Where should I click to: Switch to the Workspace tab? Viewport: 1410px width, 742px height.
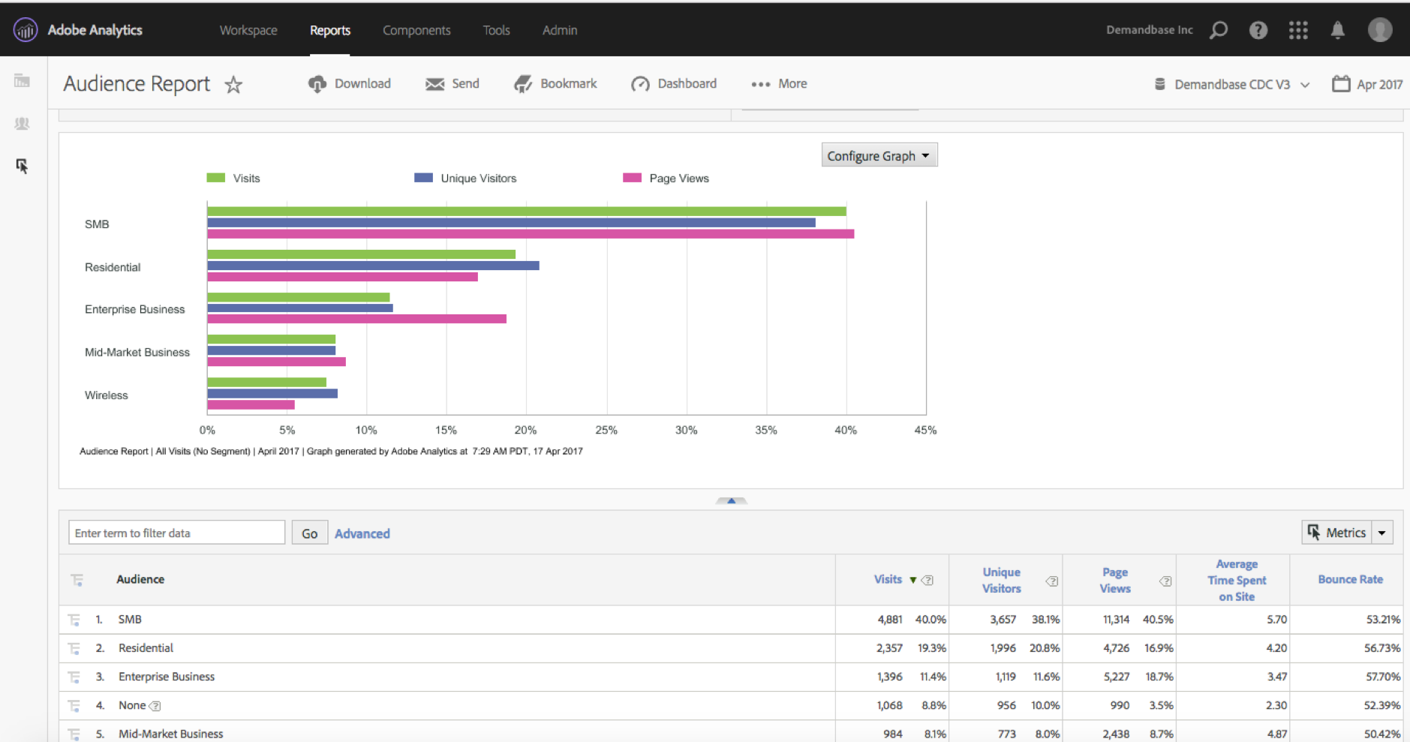(248, 30)
